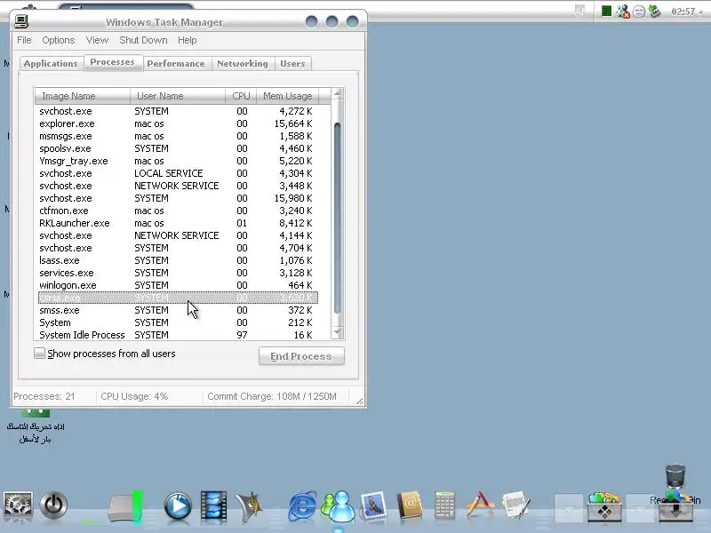Select the explorer.exe process row
The width and height of the screenshot is (711, 533).
(179, 123)
